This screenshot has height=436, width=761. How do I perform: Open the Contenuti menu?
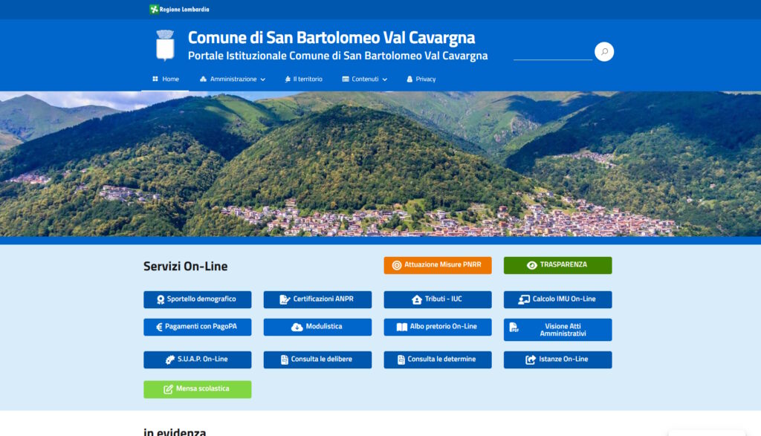tap(364, 79)
